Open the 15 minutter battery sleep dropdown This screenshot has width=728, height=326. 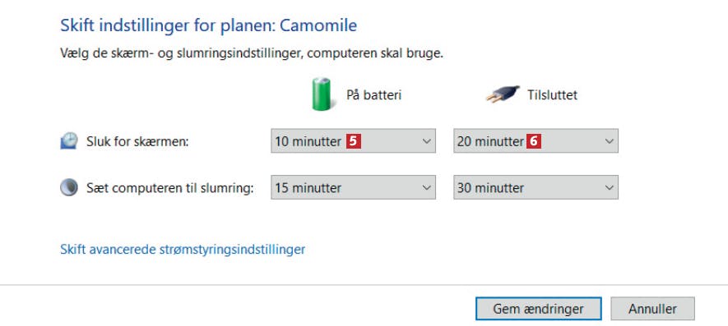tap(354, 187)
